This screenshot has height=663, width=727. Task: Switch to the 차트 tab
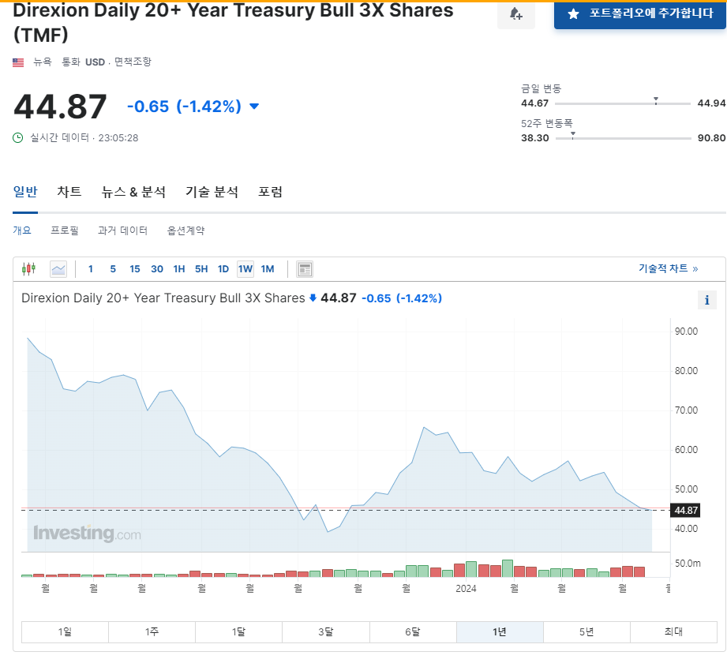[x=69, y=192]
